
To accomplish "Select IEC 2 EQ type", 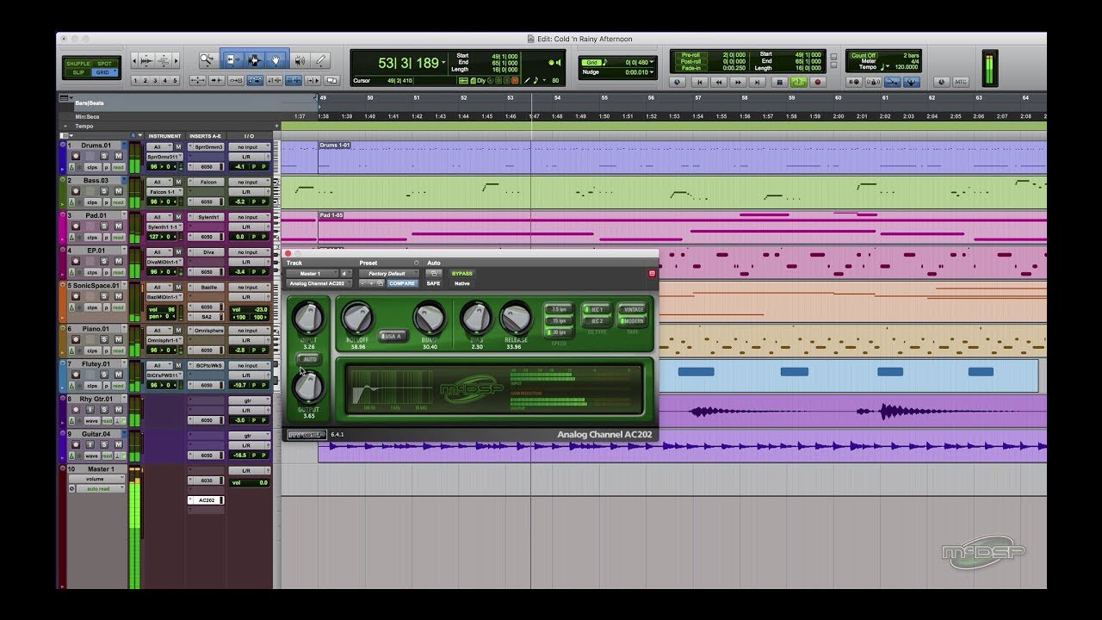I will click(x=596, y=321).
